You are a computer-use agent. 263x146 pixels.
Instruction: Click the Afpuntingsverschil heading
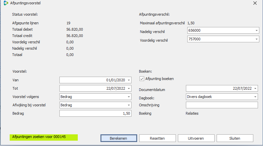point(154,15)
